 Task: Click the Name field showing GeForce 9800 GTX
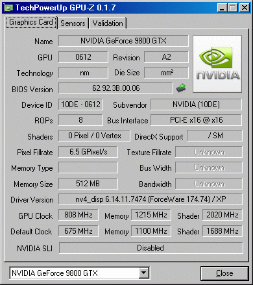click(x=123, y=41)
